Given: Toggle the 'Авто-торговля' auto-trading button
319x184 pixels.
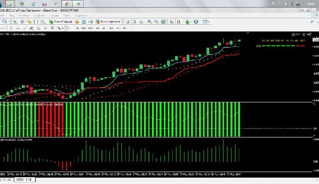Looking at the screenshot, I should [x=108, y=22].
